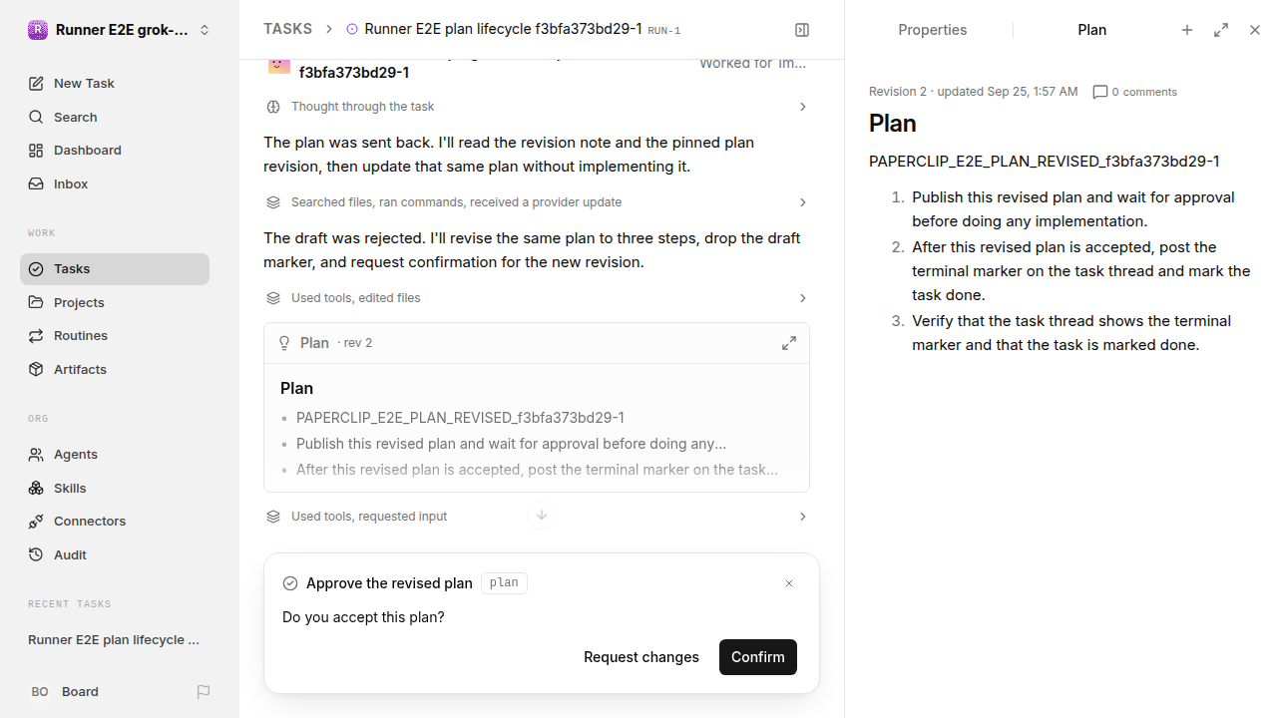Click Request changes
This screenshot has height=718, width=1277.
pos(641,657)
